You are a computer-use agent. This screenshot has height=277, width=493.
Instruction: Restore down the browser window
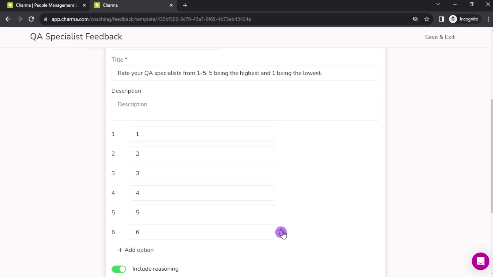pyautogui.click(x=471, y=4)
